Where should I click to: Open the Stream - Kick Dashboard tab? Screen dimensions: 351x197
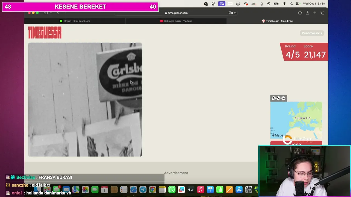click(x=75, y=21)
